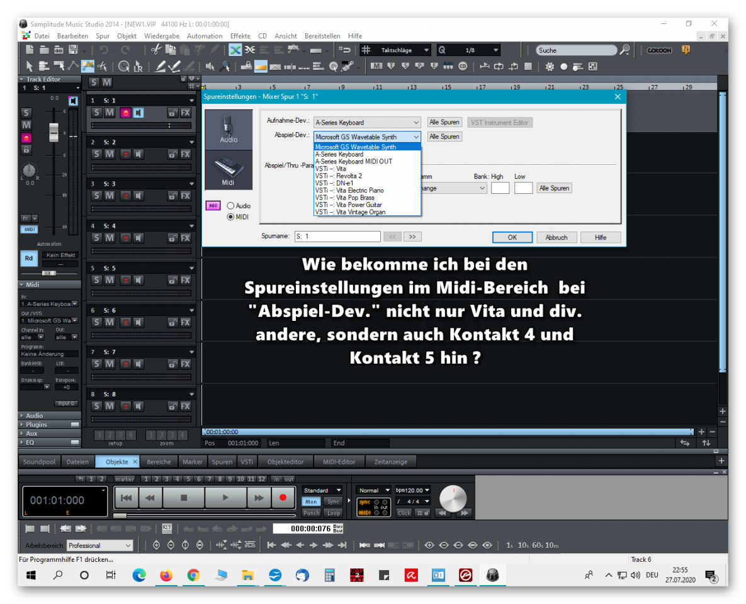Select the scrub speaker mouse mode
The width and height of the screenshot is (746, 604).
tap(210, 67)
